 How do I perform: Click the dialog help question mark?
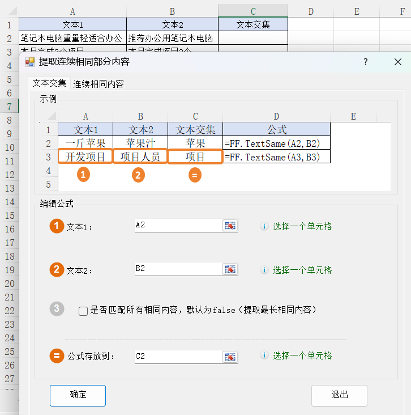[x=366, y=62]
